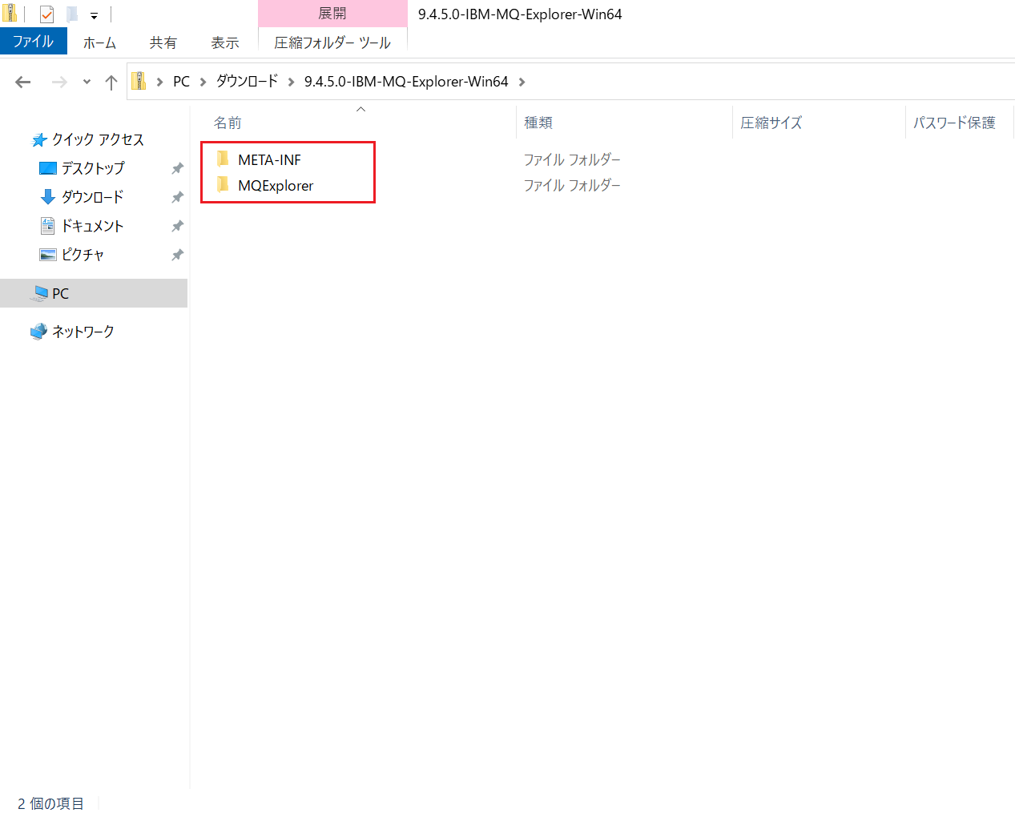Expand the chevron after 9.4.5.0-IBM-MQ-Explorer-Win64 breadcrumb
Screen dimensions: 1015x817
point(522,82)
